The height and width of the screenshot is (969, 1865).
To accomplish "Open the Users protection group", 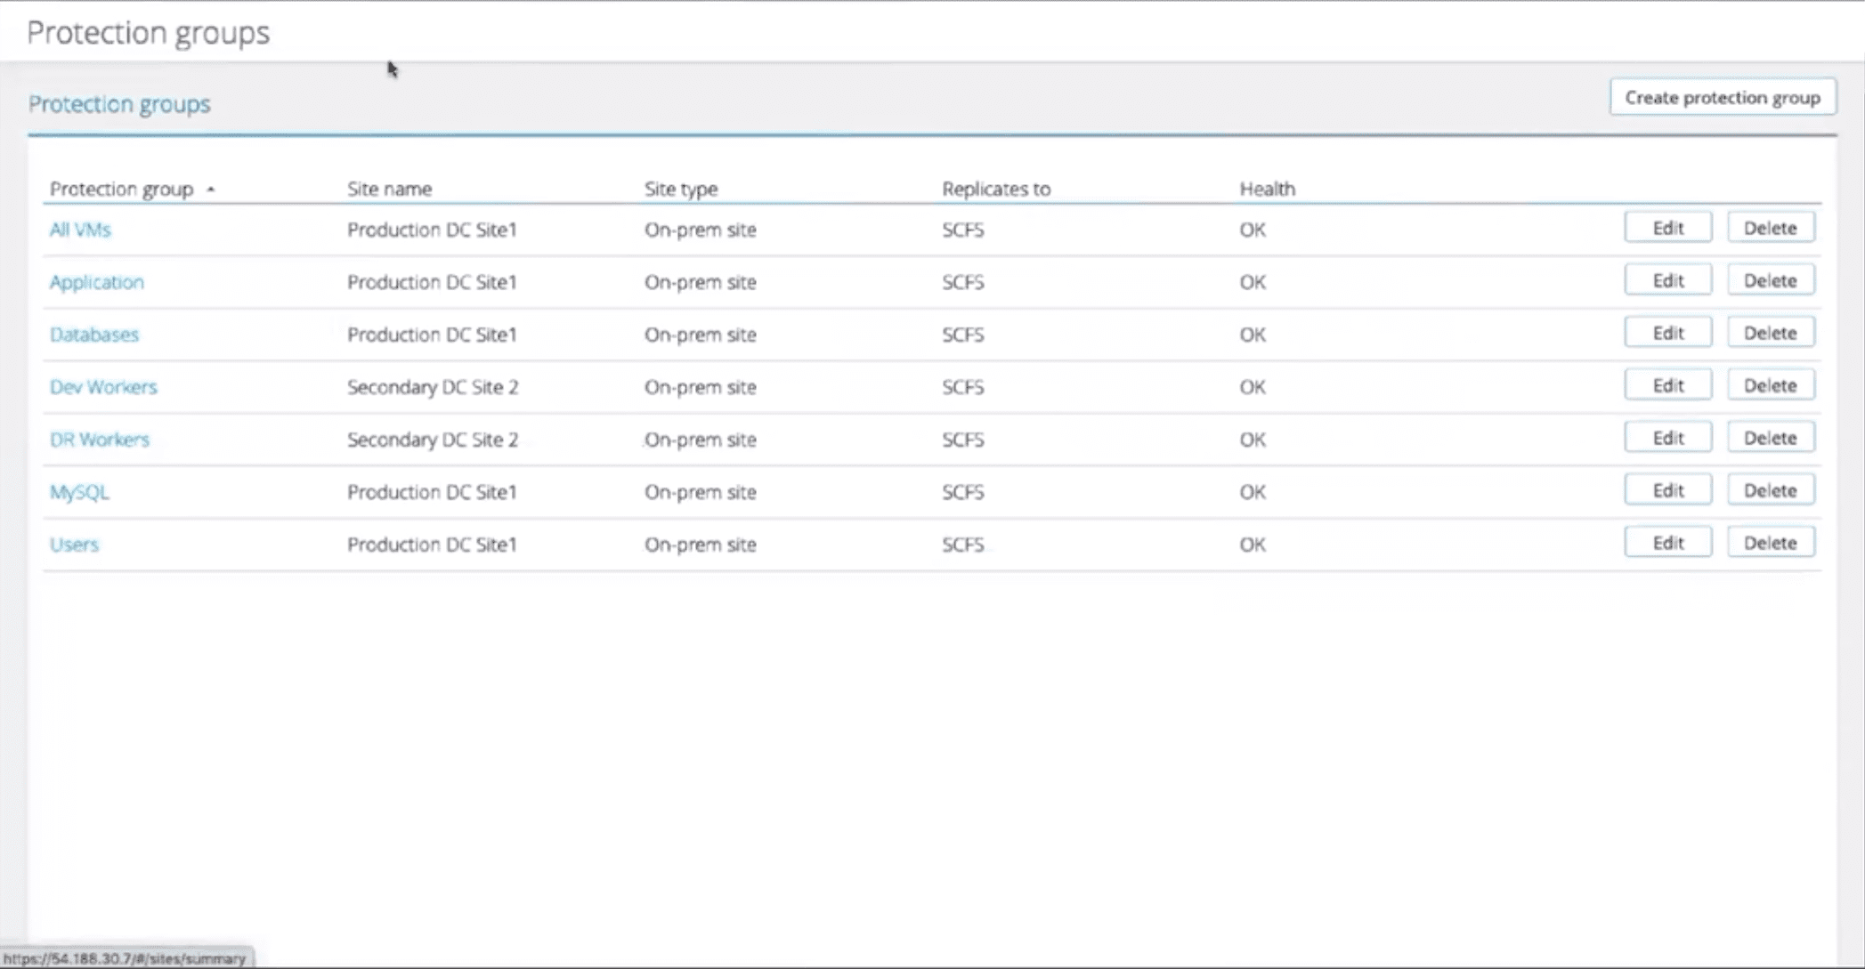I will coord(74,545).
